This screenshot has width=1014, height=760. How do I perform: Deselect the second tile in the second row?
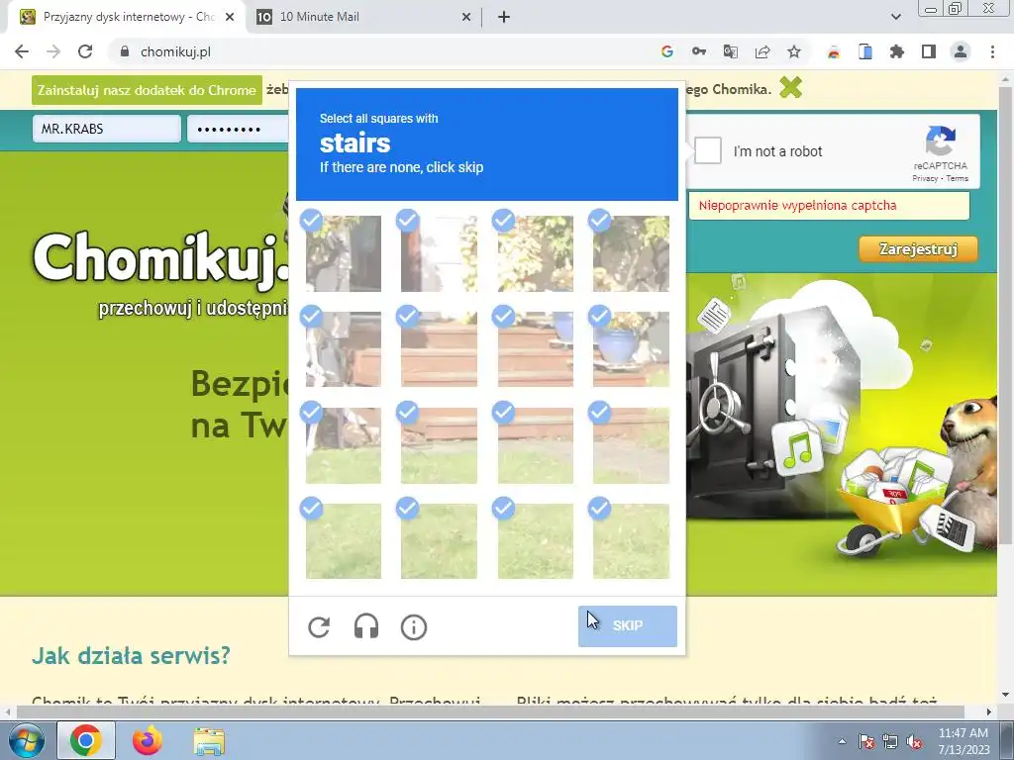[439, 349]
